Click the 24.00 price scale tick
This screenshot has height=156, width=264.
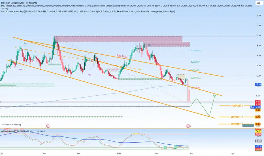pos(258,16)
